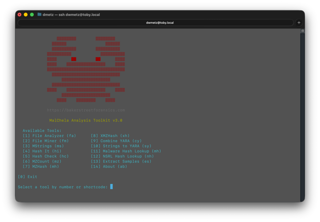Click the scroll indicator icon at top right

302,31
